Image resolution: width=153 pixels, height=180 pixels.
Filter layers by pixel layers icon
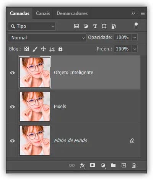pos(76,26)
